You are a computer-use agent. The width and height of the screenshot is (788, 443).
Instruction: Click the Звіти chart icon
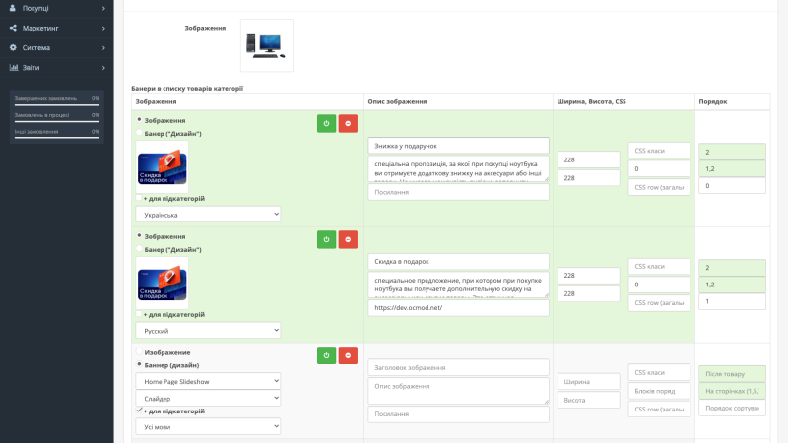point(14,67)
